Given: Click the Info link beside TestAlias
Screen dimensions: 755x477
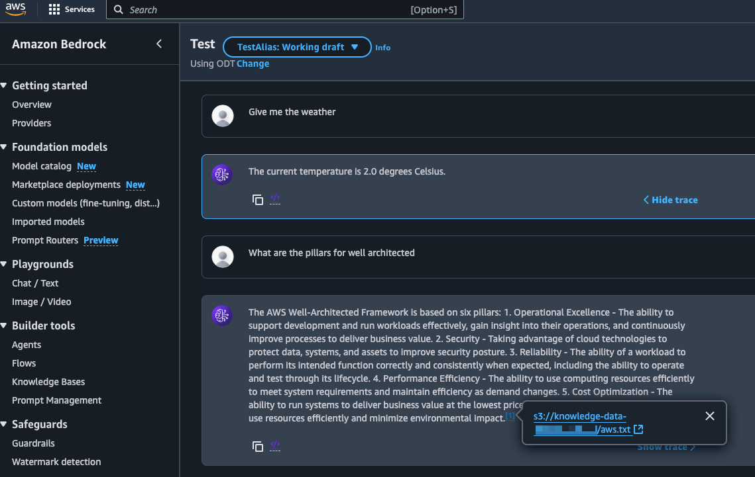Looking at the screenshot, I should [382, 48].
